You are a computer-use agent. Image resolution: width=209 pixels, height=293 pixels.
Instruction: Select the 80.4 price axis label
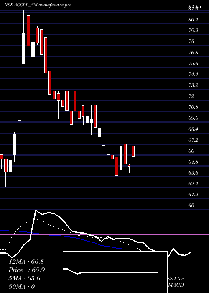[x=194, y=20]
